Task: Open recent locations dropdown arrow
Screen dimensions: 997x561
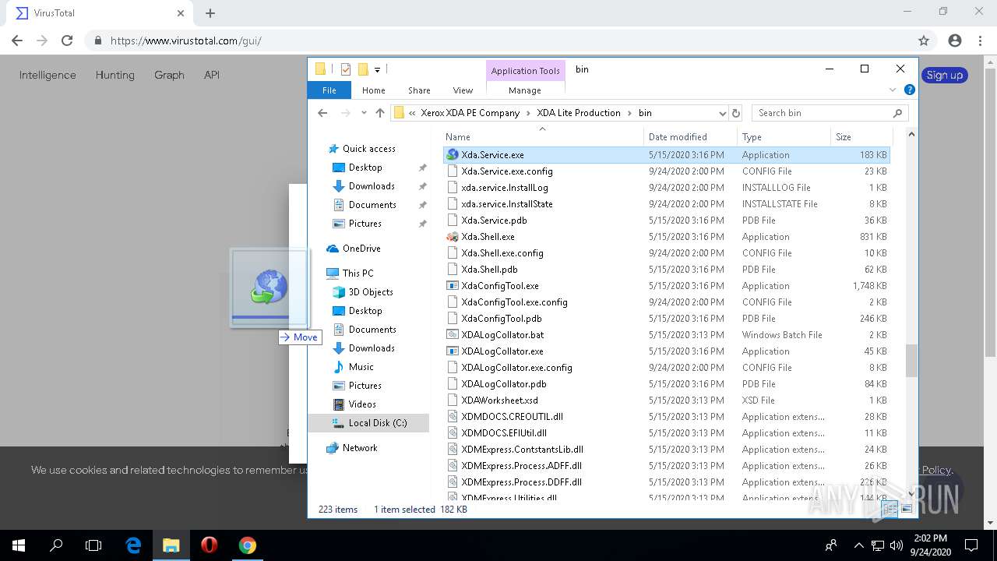Action: pos(363,113)
